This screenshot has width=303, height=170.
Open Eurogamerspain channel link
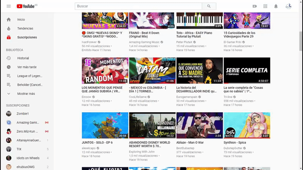pos(187,97)
